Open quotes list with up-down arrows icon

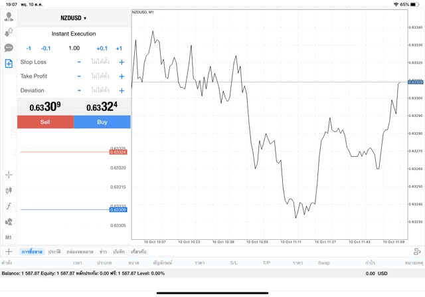[9, 32]
